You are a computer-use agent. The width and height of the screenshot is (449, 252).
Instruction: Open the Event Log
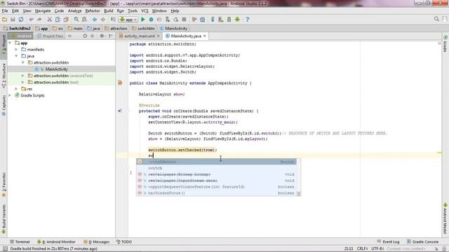388,241
